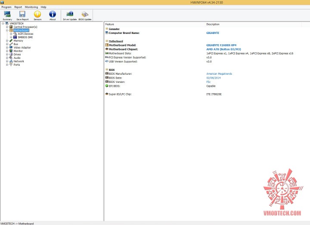
Task: Select the PCI Express Version Supported row
Action: pyautogui.click(x=127, y=58)
